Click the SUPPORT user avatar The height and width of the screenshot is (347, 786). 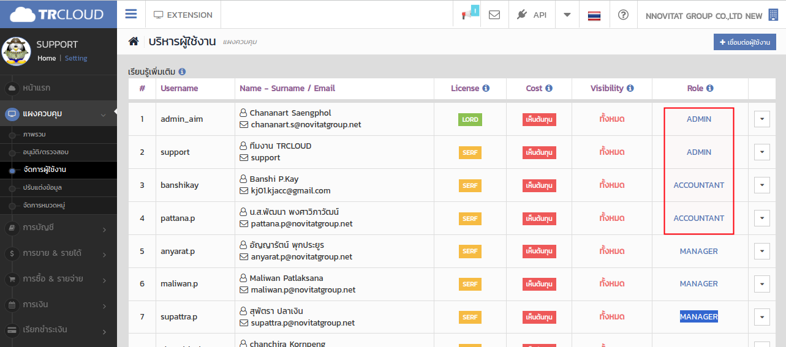click(17, 51)
